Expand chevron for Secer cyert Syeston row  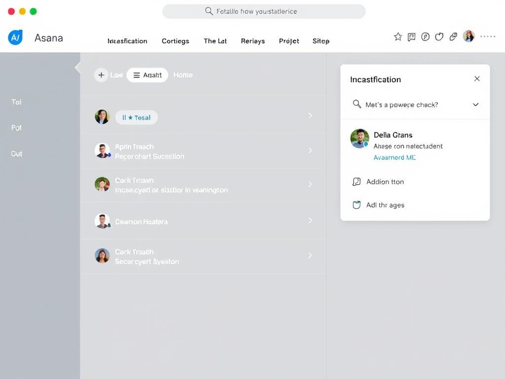(x=310, y=256)
